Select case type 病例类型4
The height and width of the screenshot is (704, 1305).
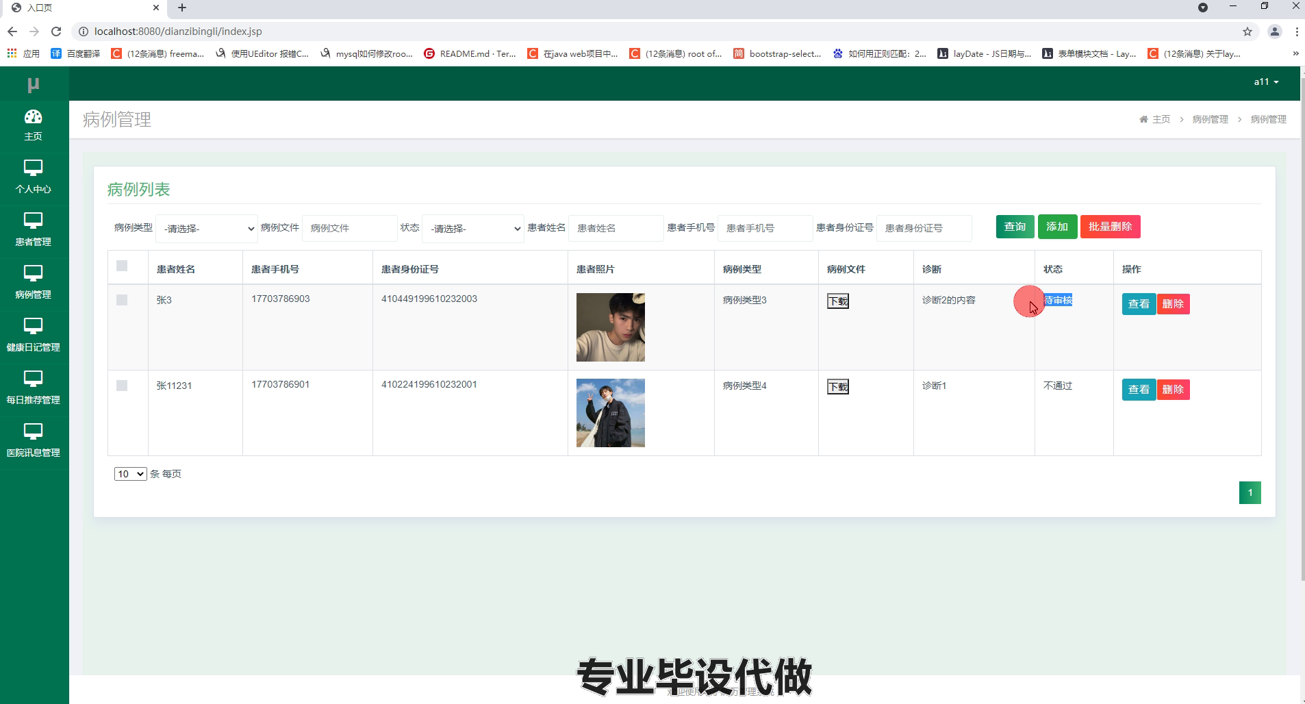[x=744, y=386]
